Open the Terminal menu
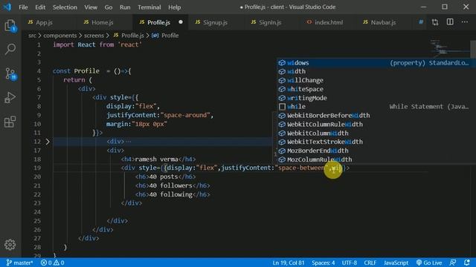Image resolution: width=476 pixels, height=267 pixels. point(149,7)
